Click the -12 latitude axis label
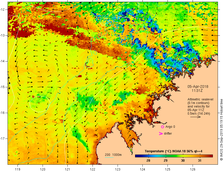Viewport: 223px width, 172px height. tap(3, 10)
